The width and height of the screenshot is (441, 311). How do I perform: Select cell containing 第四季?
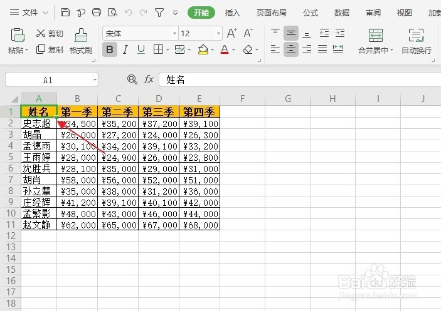(199, 111)
